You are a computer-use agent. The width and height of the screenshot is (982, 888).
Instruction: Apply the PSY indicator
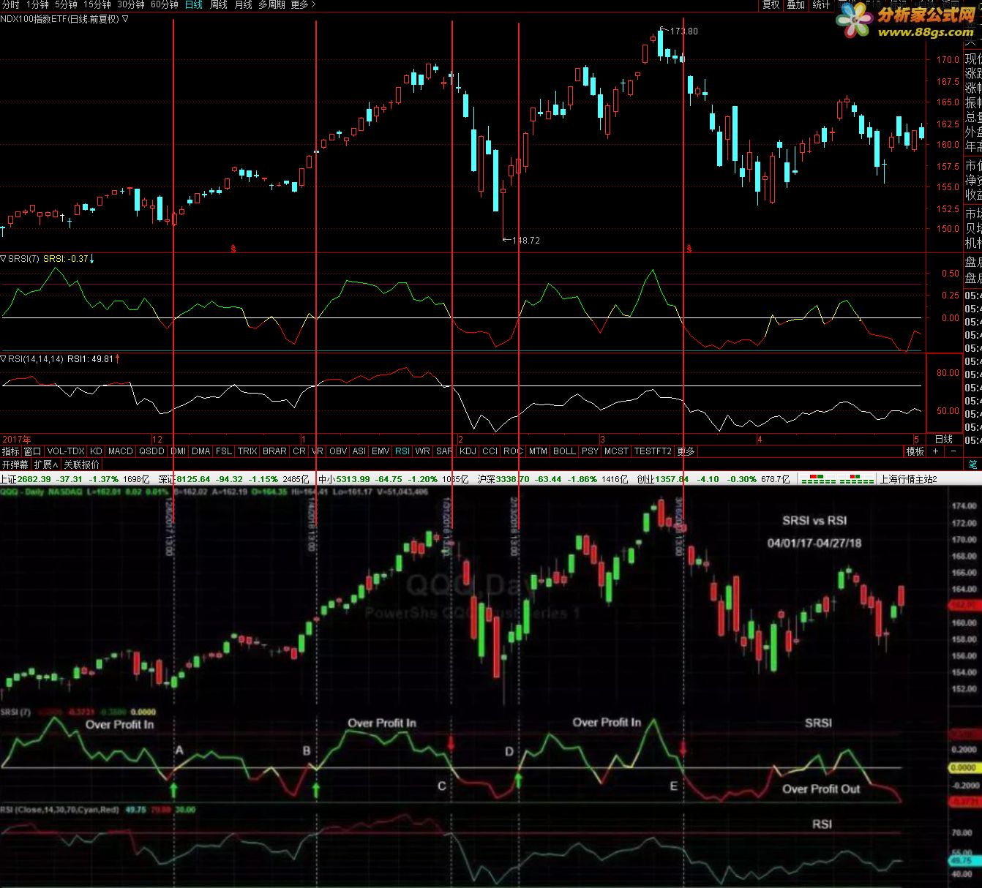pyautogui.click(x=590, y=451)
